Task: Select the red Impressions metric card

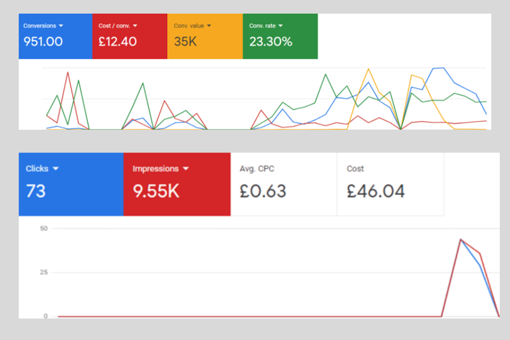Action: pos(177,183)
